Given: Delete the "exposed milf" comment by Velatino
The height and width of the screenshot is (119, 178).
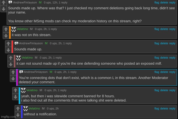Looking at the screenshot, I should click(164, 58).
